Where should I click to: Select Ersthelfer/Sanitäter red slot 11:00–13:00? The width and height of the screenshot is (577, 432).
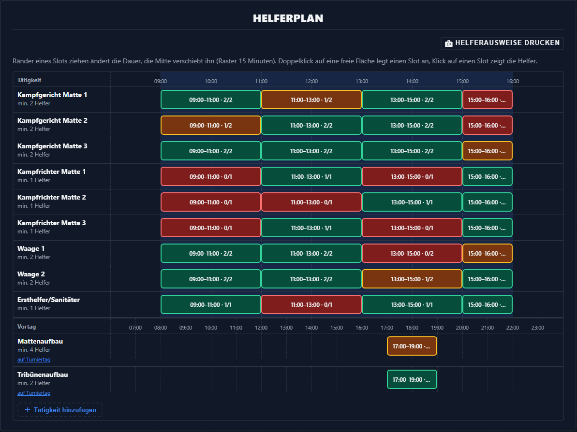pyautogui.click(x=311, y=304)
